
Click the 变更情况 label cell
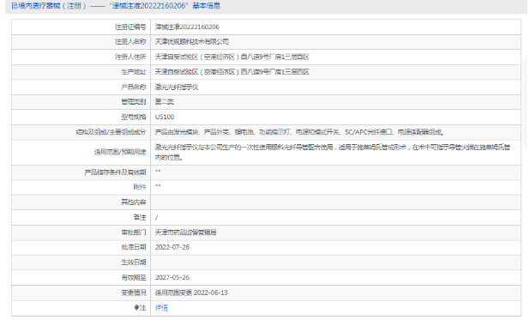coord(81,293)
